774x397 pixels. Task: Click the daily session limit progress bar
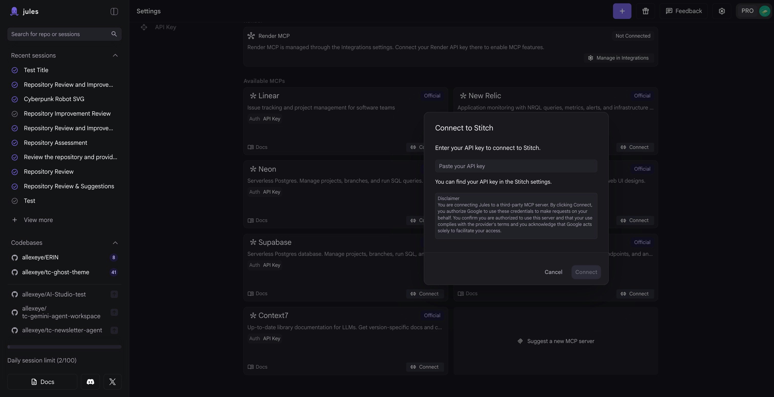pyautogui.click(x=64, y=347)
